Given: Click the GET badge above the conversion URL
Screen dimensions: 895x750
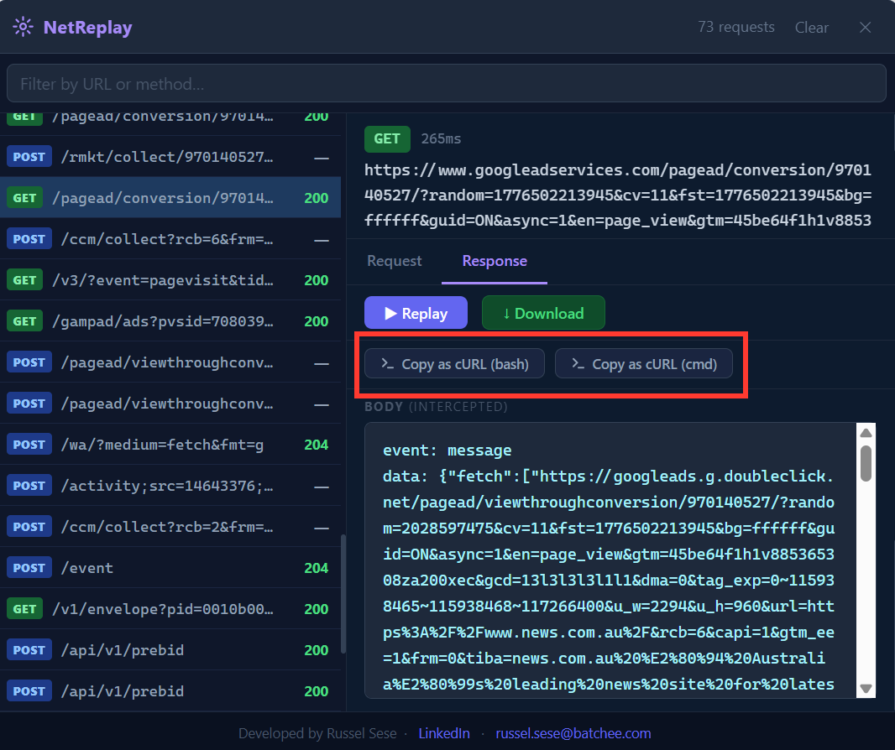Looking at the screenshot, I should click(387, 138).
